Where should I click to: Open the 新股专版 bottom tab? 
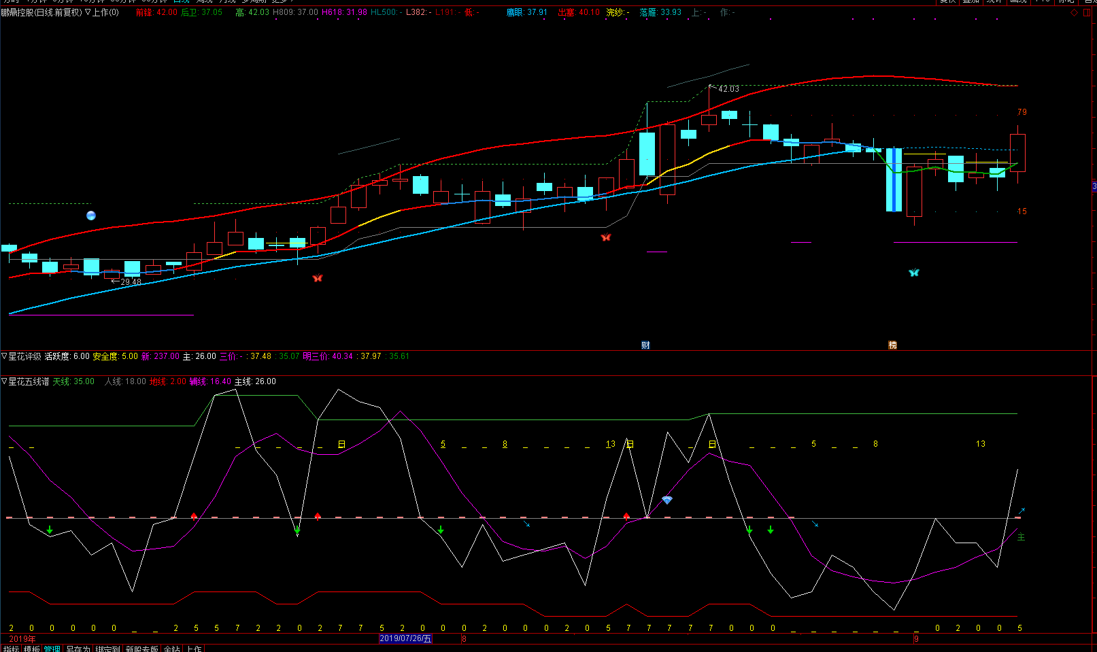click(141, 649)
